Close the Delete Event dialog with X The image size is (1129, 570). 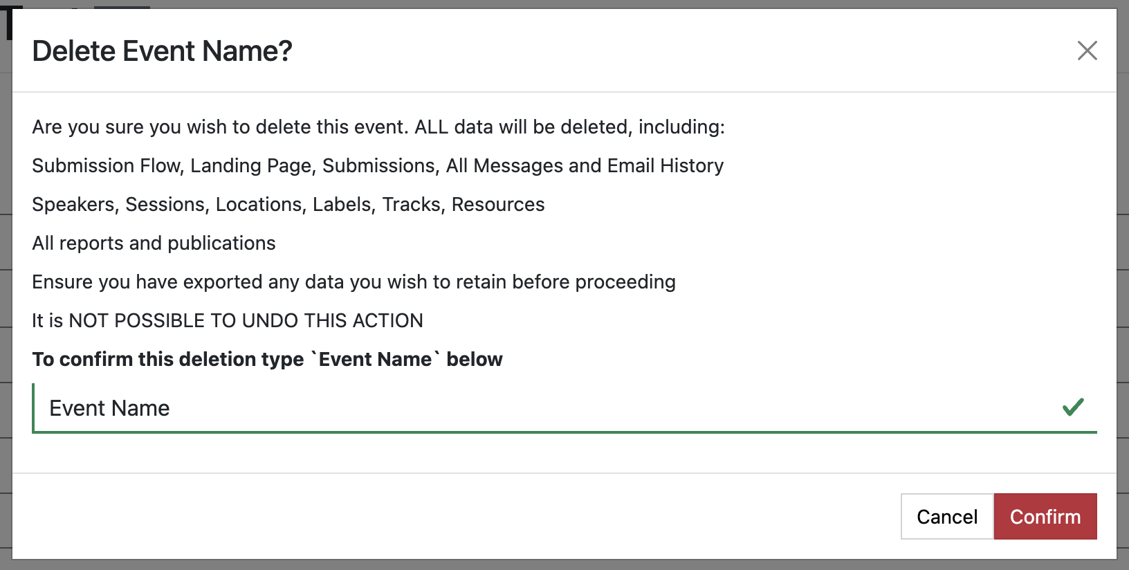[x=1087, y=50]
